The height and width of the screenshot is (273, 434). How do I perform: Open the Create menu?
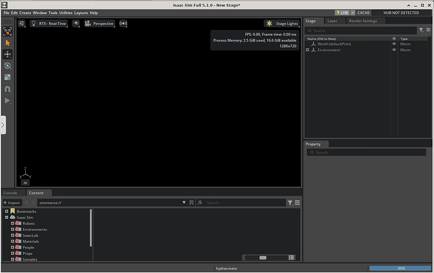tap(25, 13)
